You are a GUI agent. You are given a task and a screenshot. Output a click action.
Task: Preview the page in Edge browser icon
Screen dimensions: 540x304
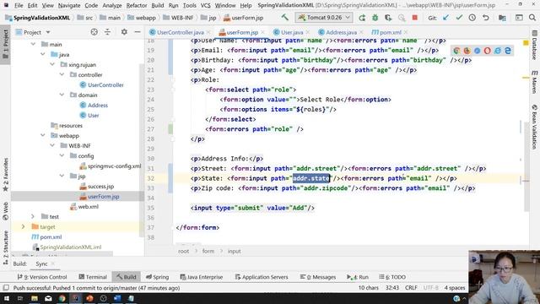coord(508,51)
